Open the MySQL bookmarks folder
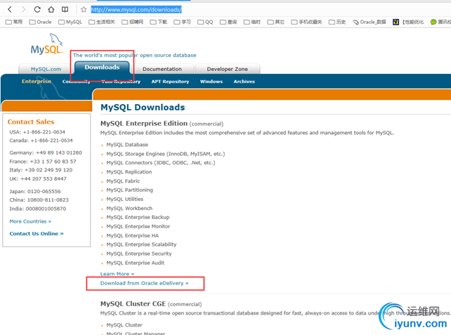Image resolution: width=451 pixels, height=335 pixels. pyautogui.click(x=70, y=22)
